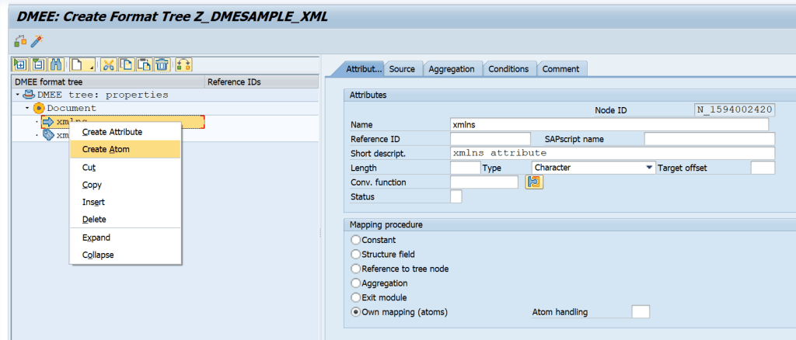Click the create new node page icon
This screenshot has height=340, width=796.
[77, 65]
